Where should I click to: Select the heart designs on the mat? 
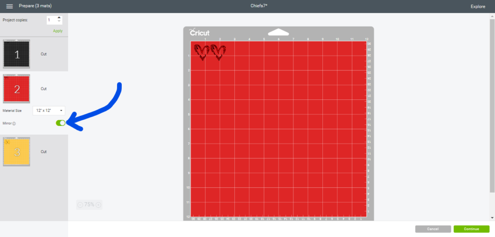click(x=210, y=52)
